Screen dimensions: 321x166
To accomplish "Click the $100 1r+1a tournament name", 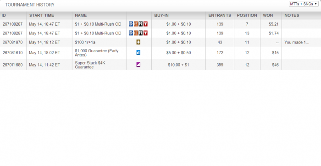I will click(x=85, y=42).
